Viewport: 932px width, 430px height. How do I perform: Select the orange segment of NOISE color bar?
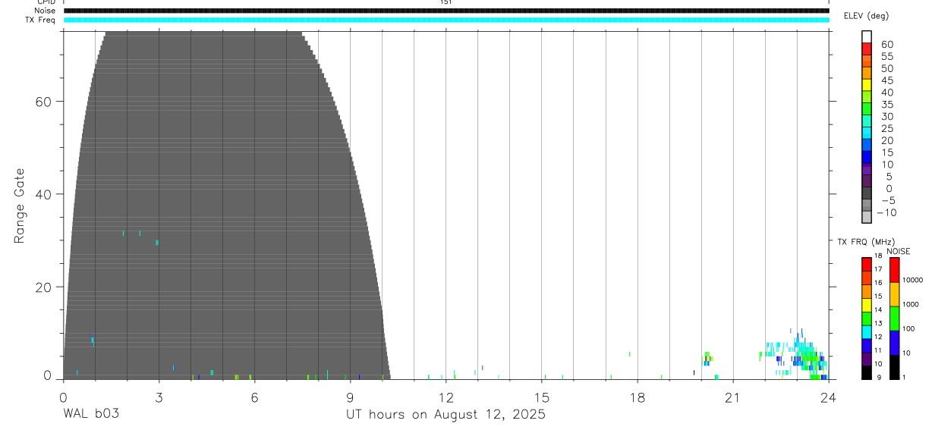pyautogui.click(x=894, y=294)
